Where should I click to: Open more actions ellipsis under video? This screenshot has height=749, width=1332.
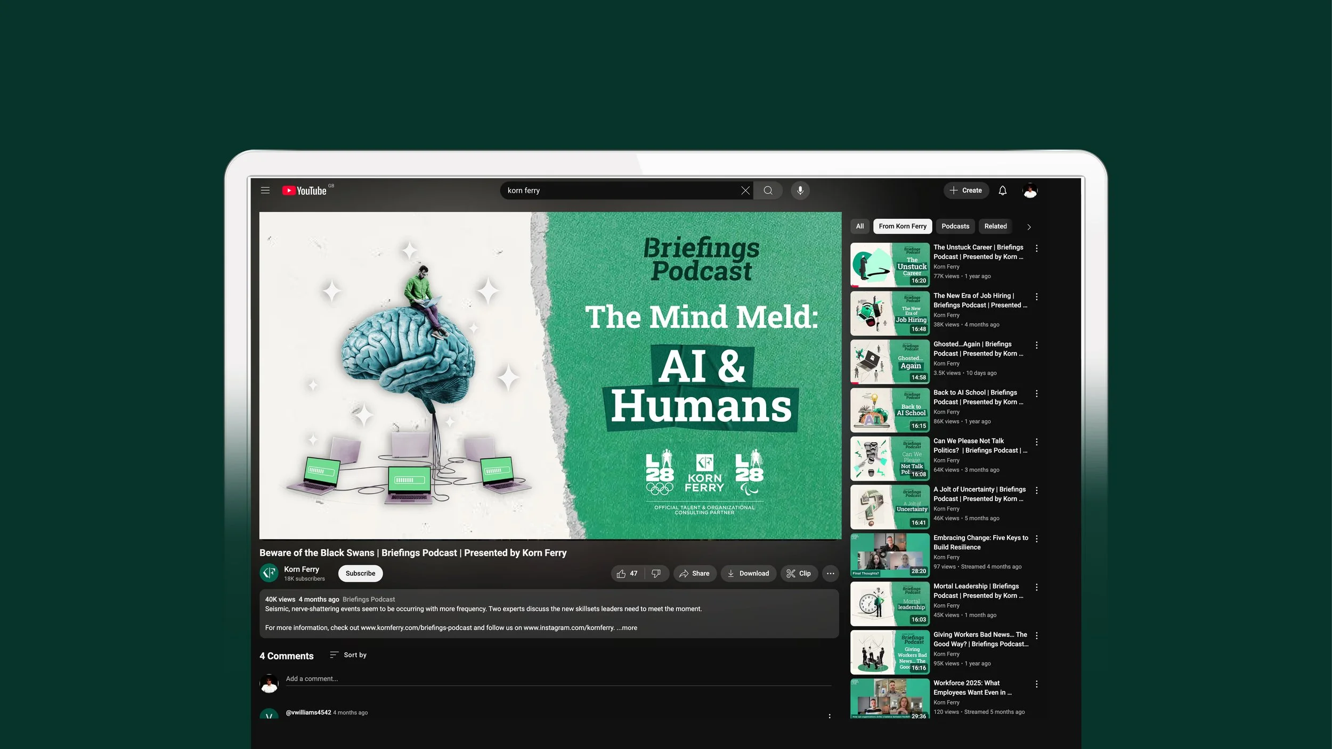(830, 573)
